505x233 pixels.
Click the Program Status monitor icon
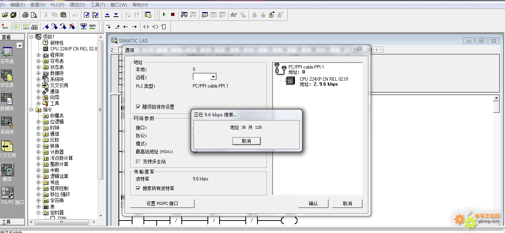point(184,15)
